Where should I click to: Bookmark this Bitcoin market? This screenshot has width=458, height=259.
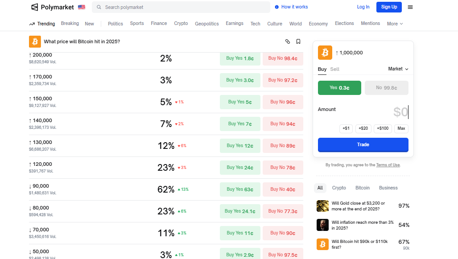click(298, 41)
